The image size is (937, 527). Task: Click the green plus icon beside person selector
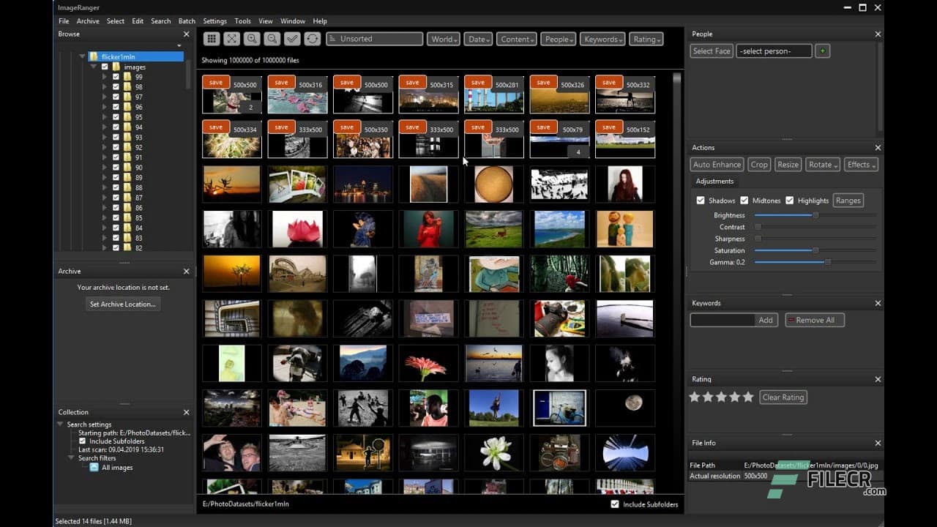823,51
